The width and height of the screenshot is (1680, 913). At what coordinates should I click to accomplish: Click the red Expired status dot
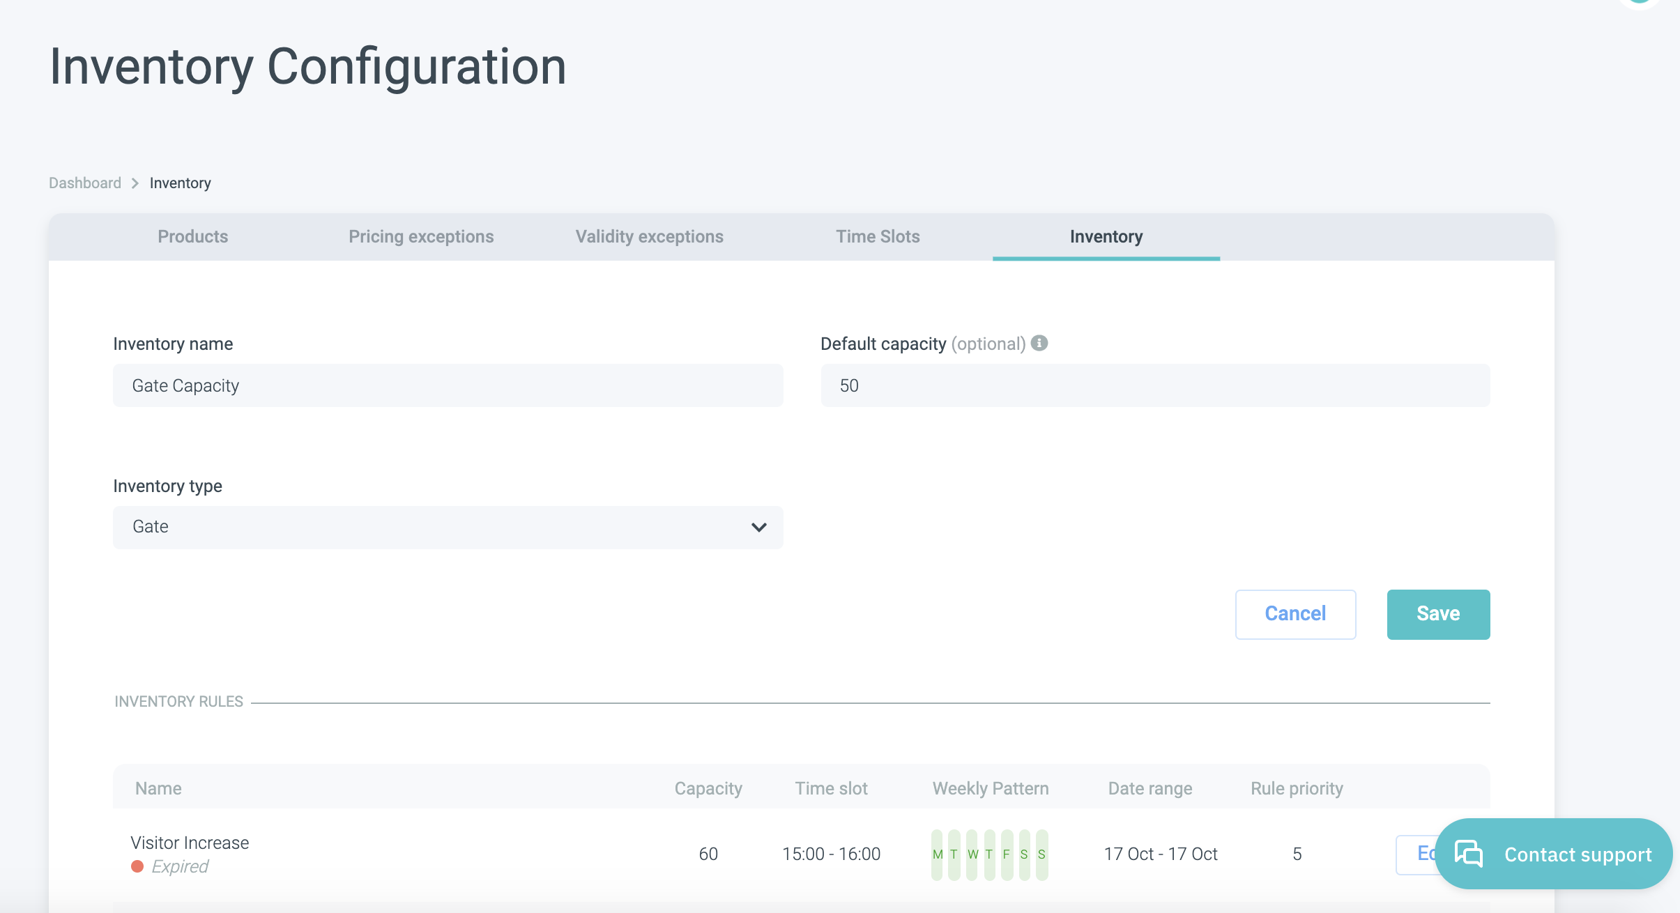tap(137, 866)
